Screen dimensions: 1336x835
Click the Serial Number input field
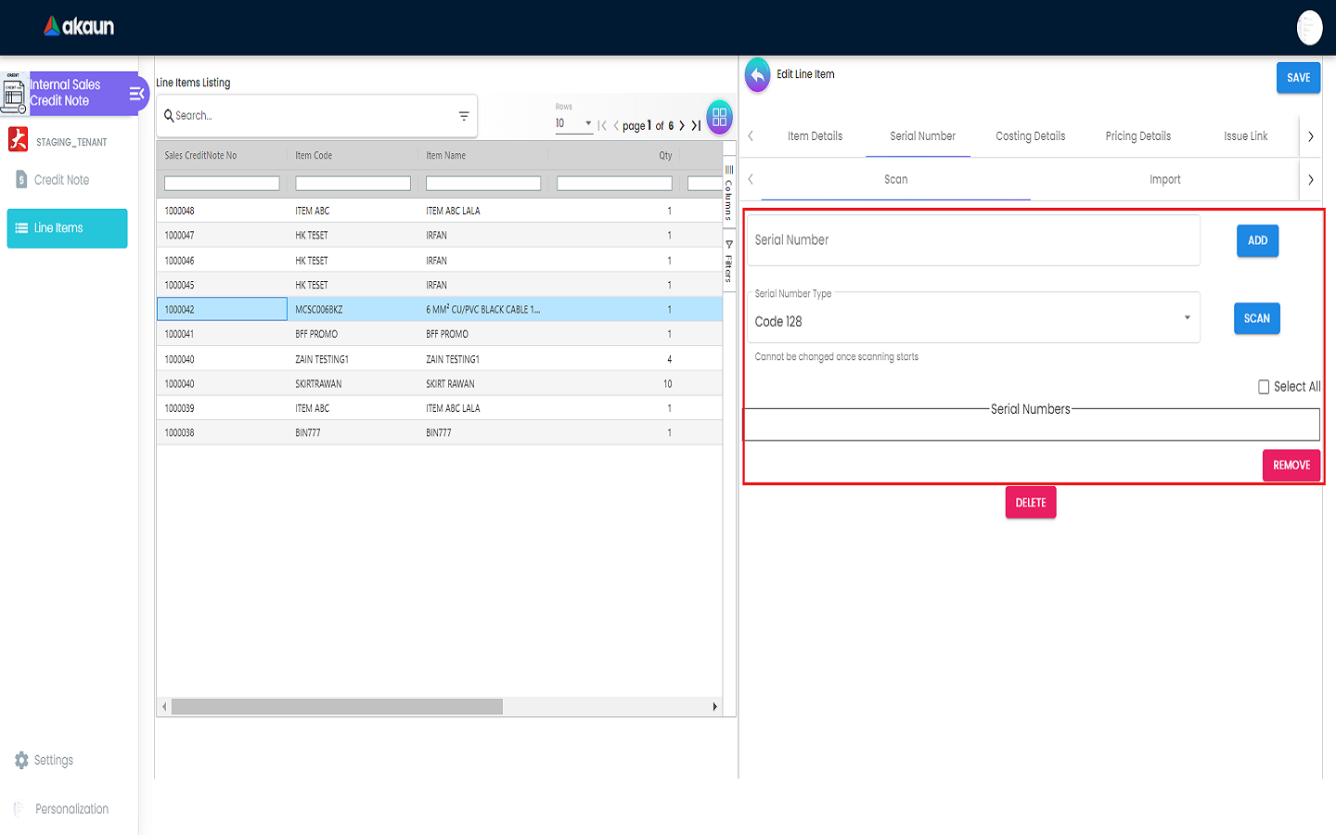pos(973,240)
